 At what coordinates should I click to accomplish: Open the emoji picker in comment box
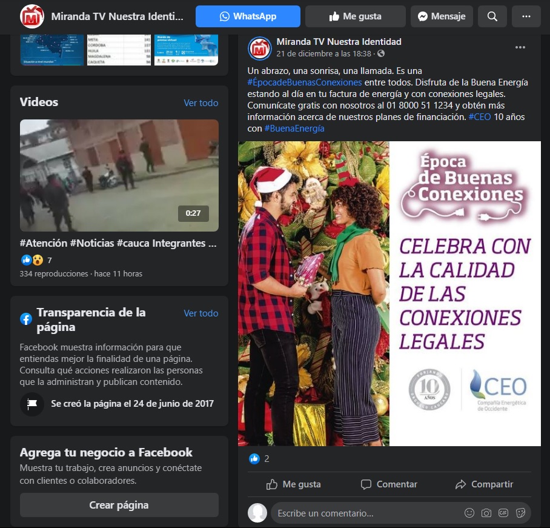469,513
